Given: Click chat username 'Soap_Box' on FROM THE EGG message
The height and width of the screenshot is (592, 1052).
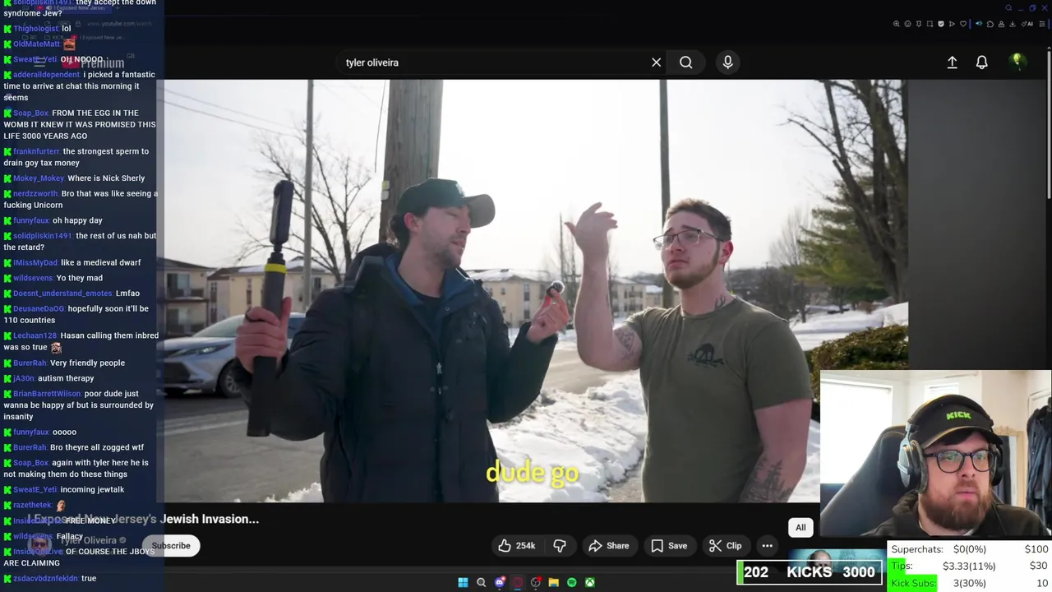Looking at the screenshot, I should point(30,113).
